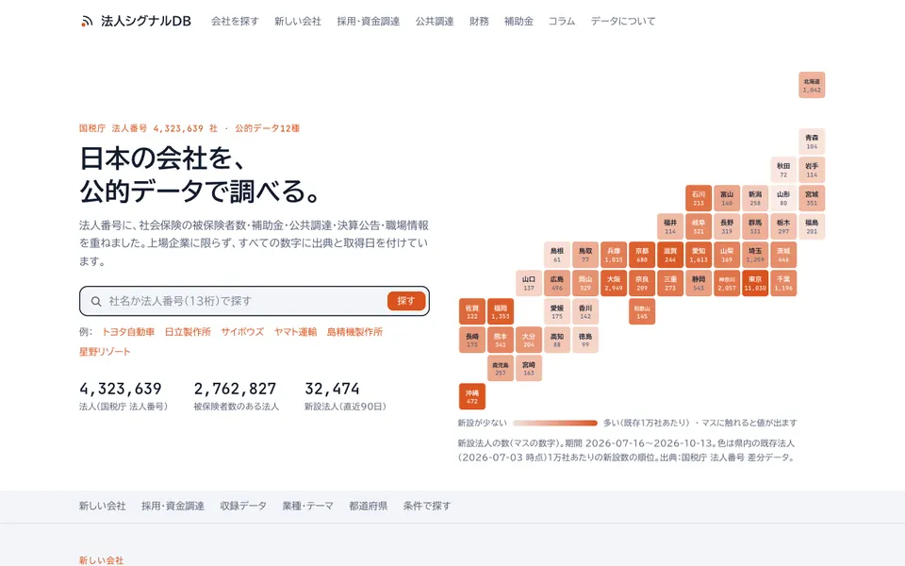Jump to 収録データ section tab

tap(243, 506)
